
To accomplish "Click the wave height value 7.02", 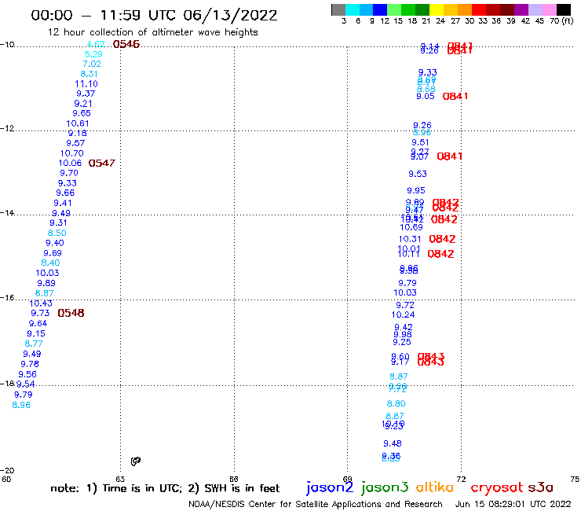I will coord(92,64).
